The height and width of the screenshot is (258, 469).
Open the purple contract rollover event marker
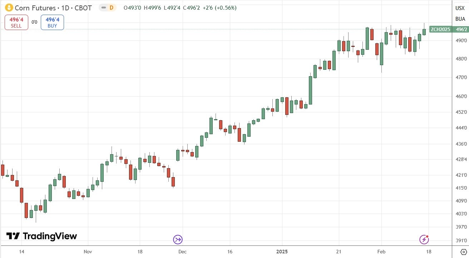178,239
